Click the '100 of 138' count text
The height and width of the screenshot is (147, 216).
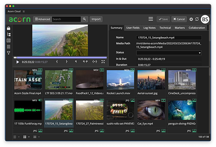(204, 137)
